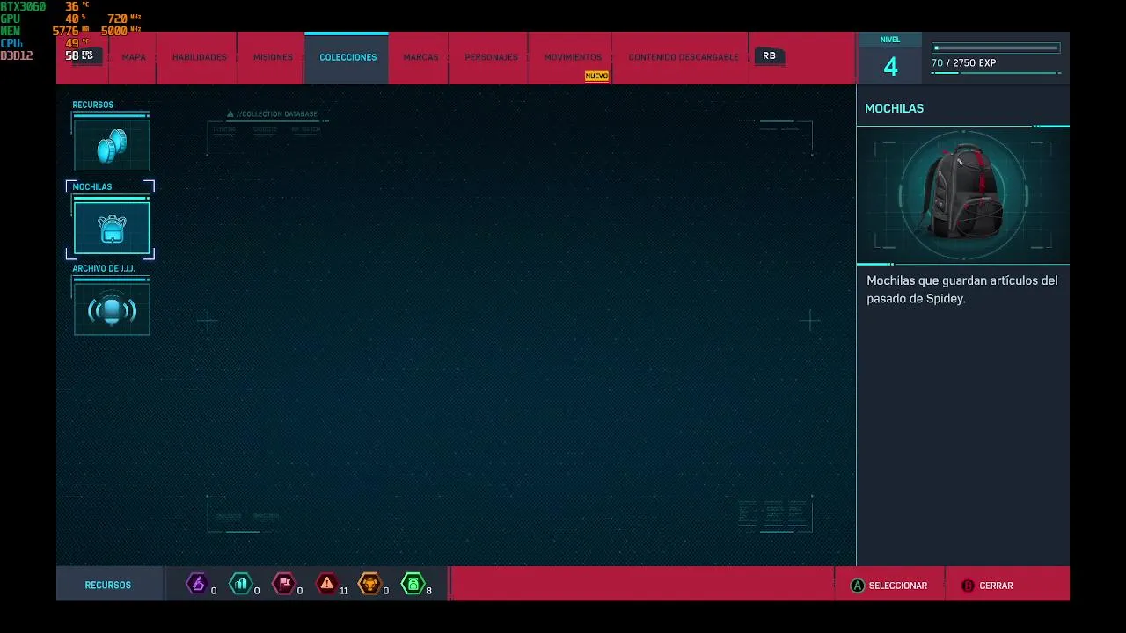Click the level number 4

coord(890,67)
